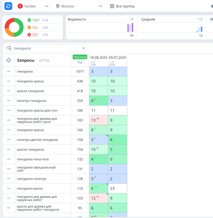This screenshot has width=213, height=218.
Task: Click the orange 586 unchanged indicator
Action: pos(33,27)
